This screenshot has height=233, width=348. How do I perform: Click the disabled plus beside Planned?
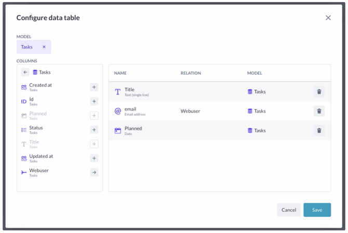point(94,116)
